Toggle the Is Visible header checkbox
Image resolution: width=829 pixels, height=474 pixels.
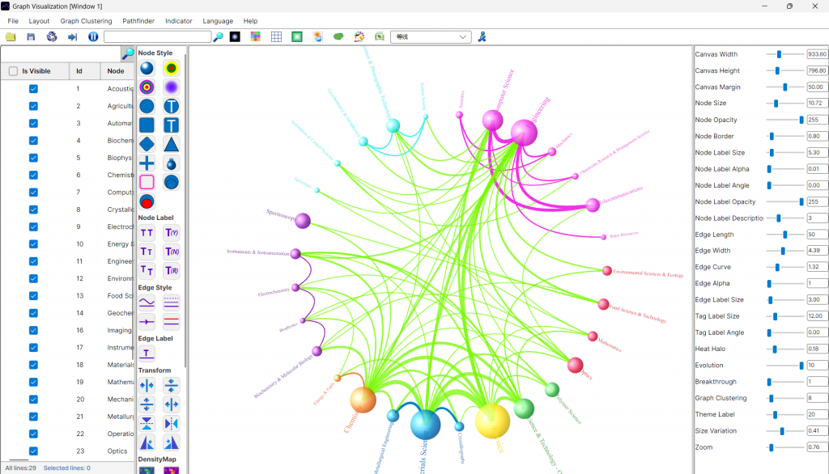(x=13, y=71)
